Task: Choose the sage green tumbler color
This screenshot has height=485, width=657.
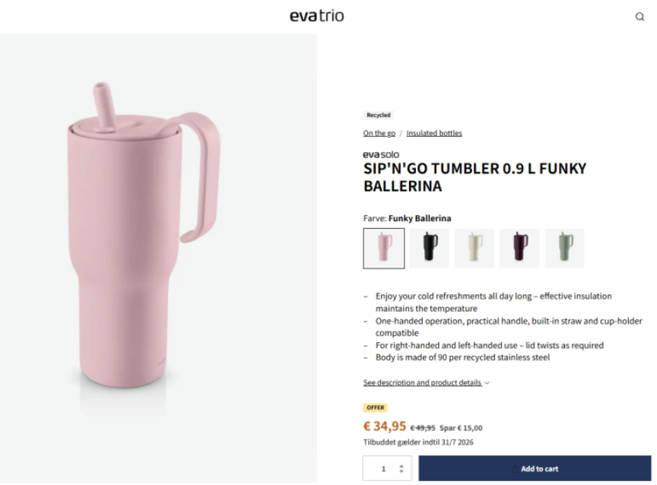Action: click(564, 249)
